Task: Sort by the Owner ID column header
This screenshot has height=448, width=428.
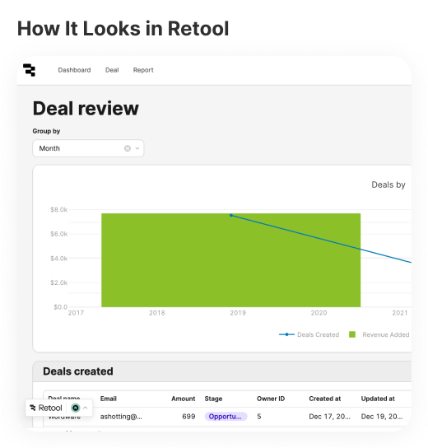Action: point(271,399)
